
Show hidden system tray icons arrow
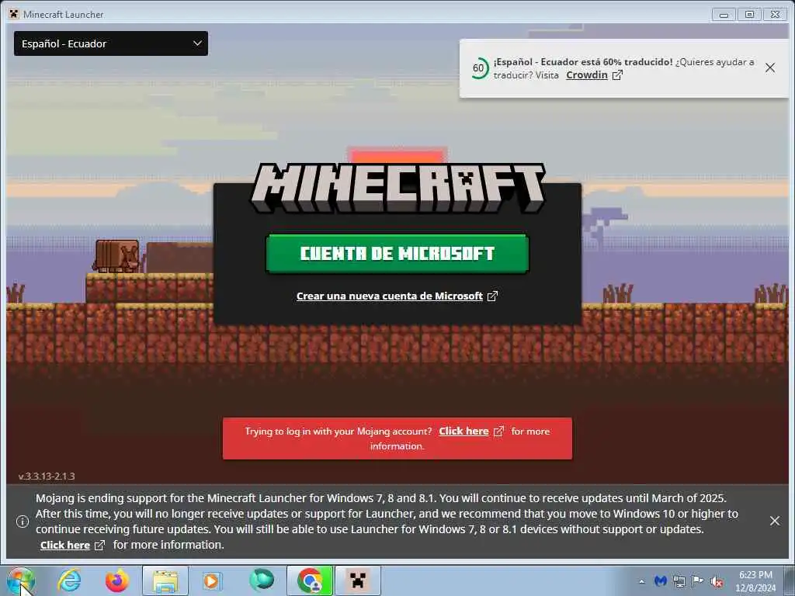coord(642,581)
